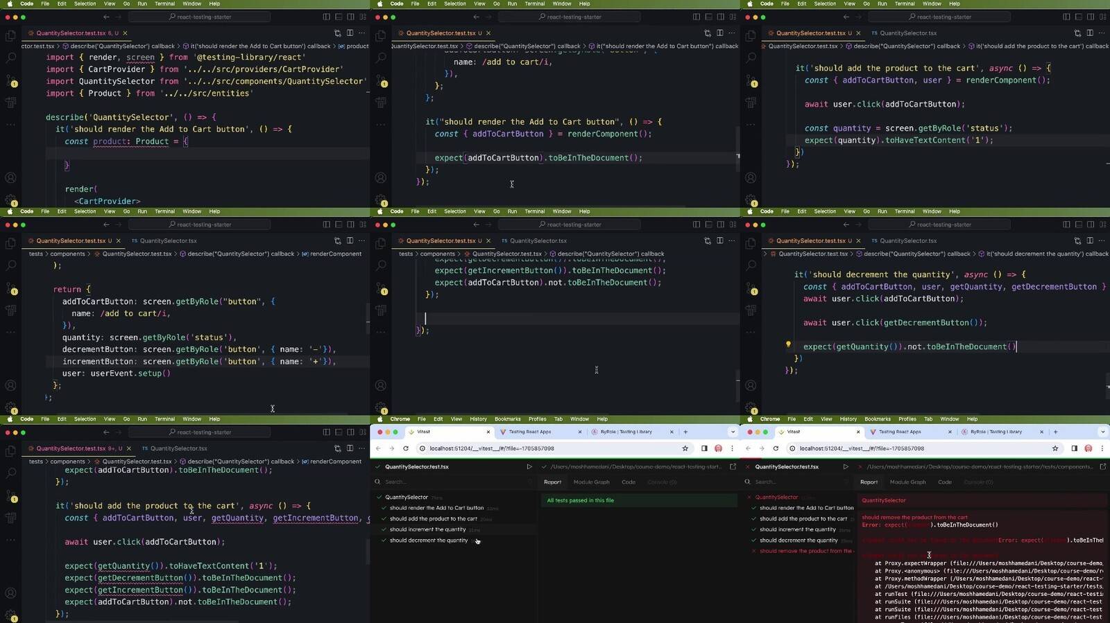This screenshot has height=623, width=1110.
Task: Toggle Primary Side Bar in the top-right VS Code window
Action: pos(1066,17)
